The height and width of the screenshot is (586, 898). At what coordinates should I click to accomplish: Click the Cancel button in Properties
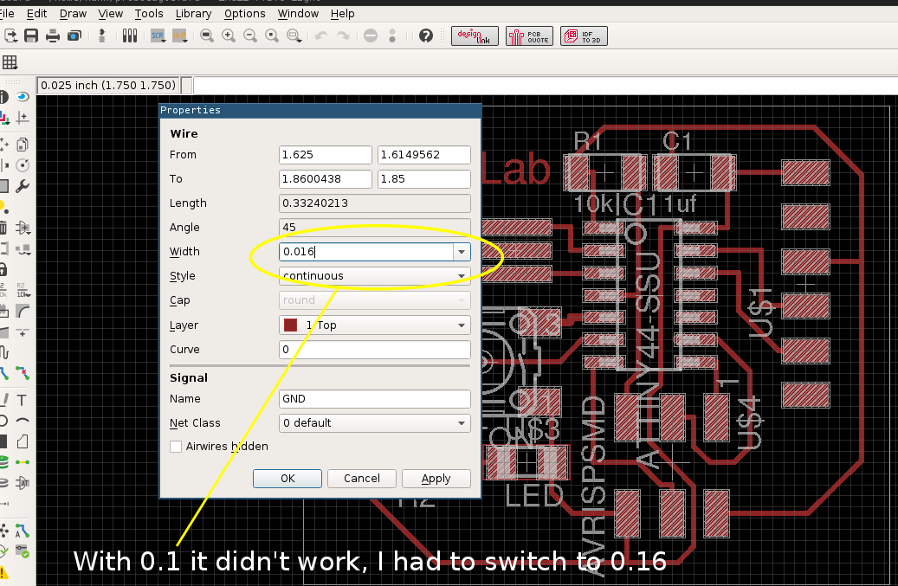point(362,479)
